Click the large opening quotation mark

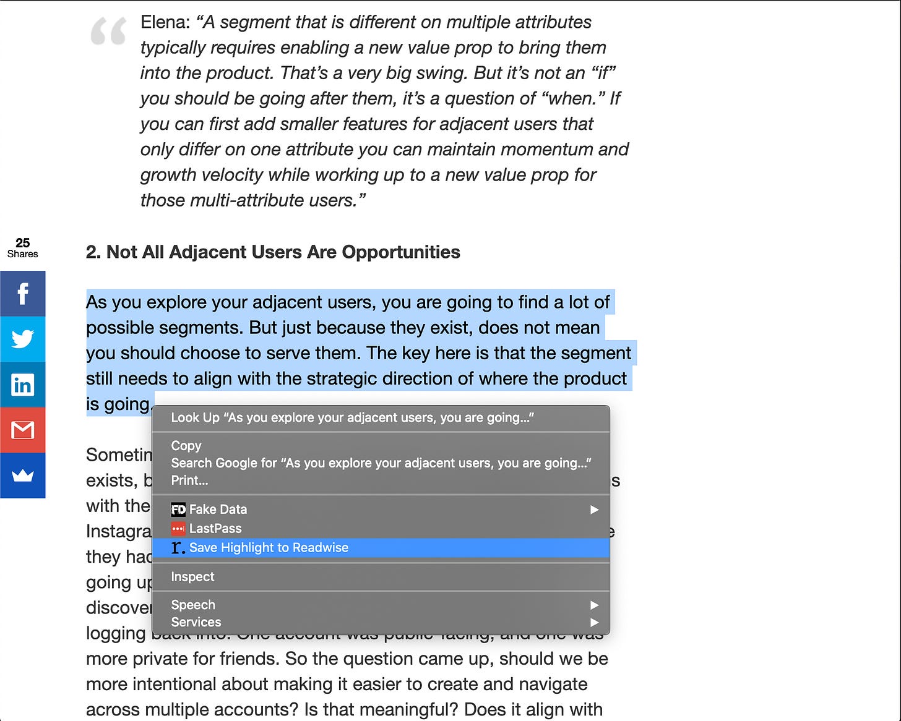(x=108, y=31)
